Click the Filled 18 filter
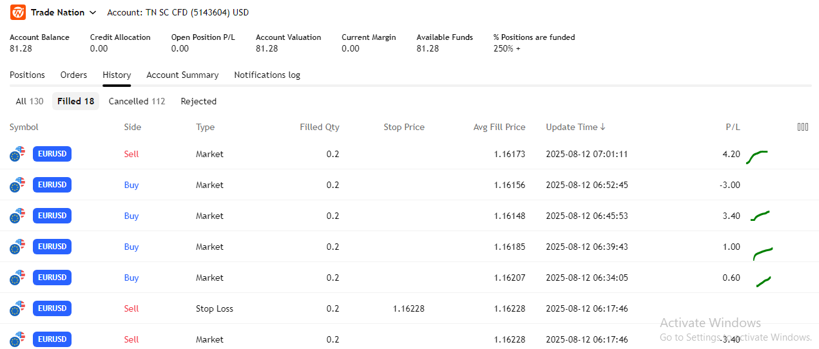 point(75,101)
